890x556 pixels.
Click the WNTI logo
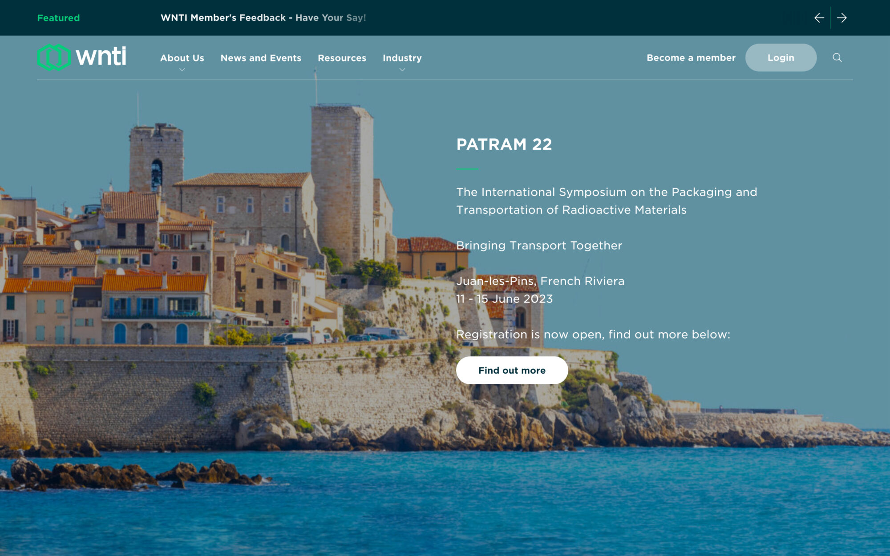coord(82,57)
